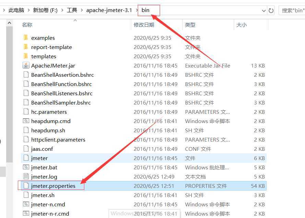Viewport: 305px width, 218px height.
Task: Select ApacheJMeter.jar file name
Action: 53,66
